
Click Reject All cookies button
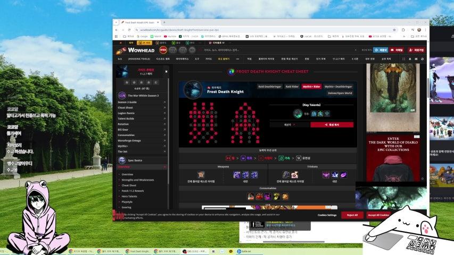(x=352, y=215)
